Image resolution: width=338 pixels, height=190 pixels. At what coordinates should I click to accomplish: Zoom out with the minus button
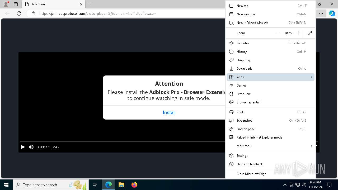point(278,33)
